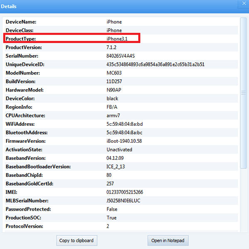
Task: Click the ModelNumber: label
Action: (x=23, y=73)
